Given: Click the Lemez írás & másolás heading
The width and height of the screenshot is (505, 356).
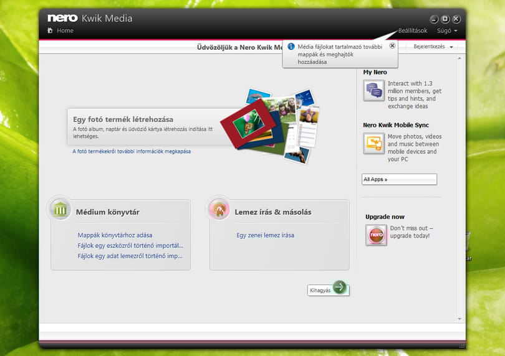Looking at the screenshot, I should pyautogui.click(x=273, y=212).
